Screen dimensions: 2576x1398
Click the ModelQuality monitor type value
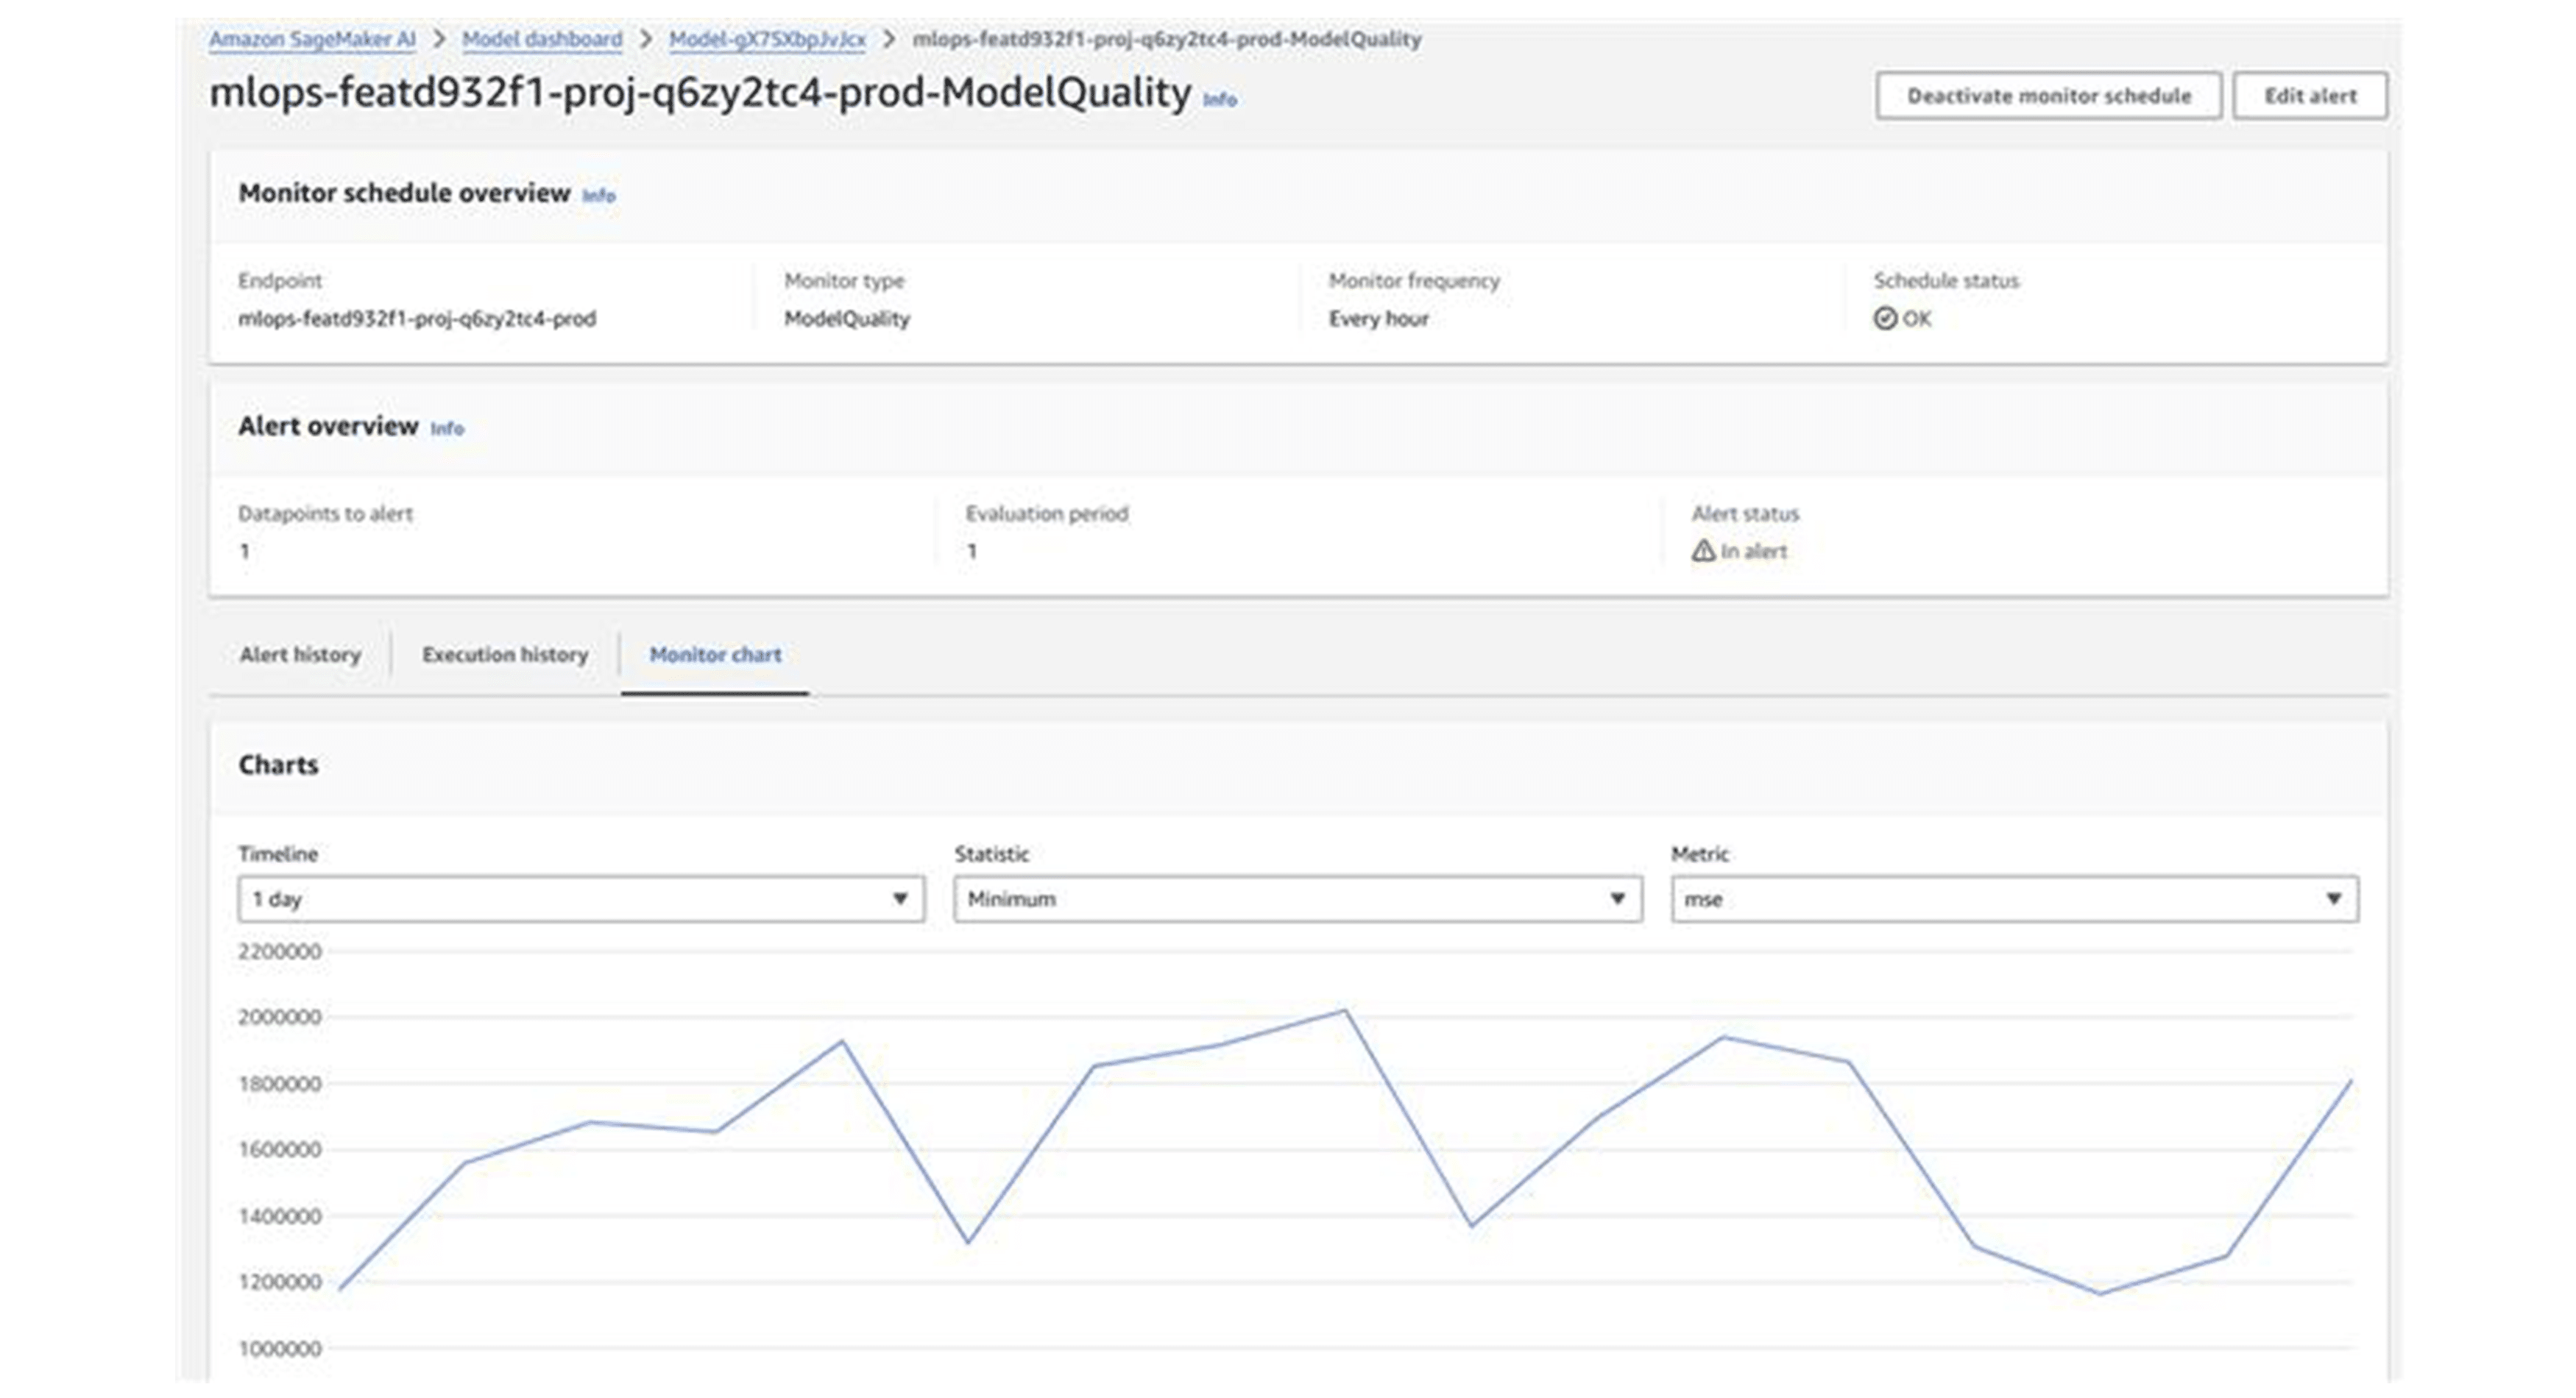847,319
